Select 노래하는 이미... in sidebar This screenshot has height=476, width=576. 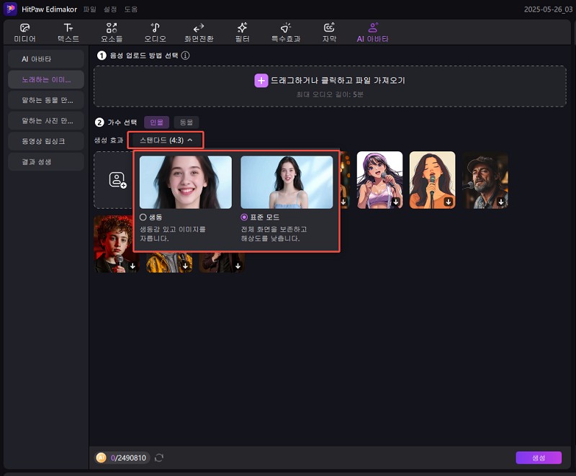tap(46, 79)
